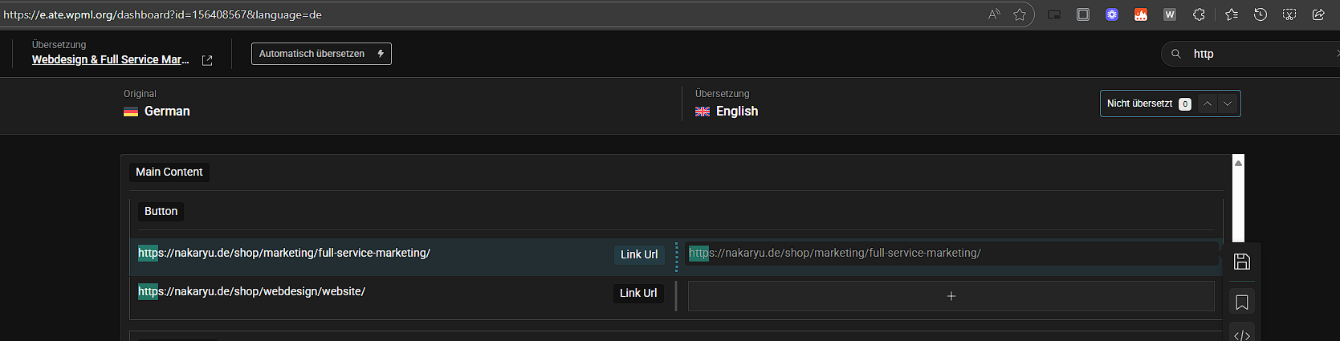Jump to previous untranslated segment arrow
The height and width of the screenshot is (341, 1340).
pyautogui.click(x=1208, y=104)
